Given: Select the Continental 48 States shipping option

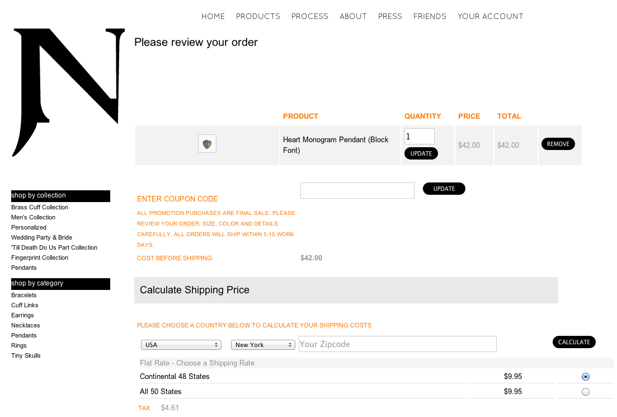Looking at the screenshot, I should [585, 377].
